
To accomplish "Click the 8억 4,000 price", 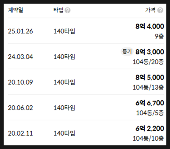I will tap(150, 26).
